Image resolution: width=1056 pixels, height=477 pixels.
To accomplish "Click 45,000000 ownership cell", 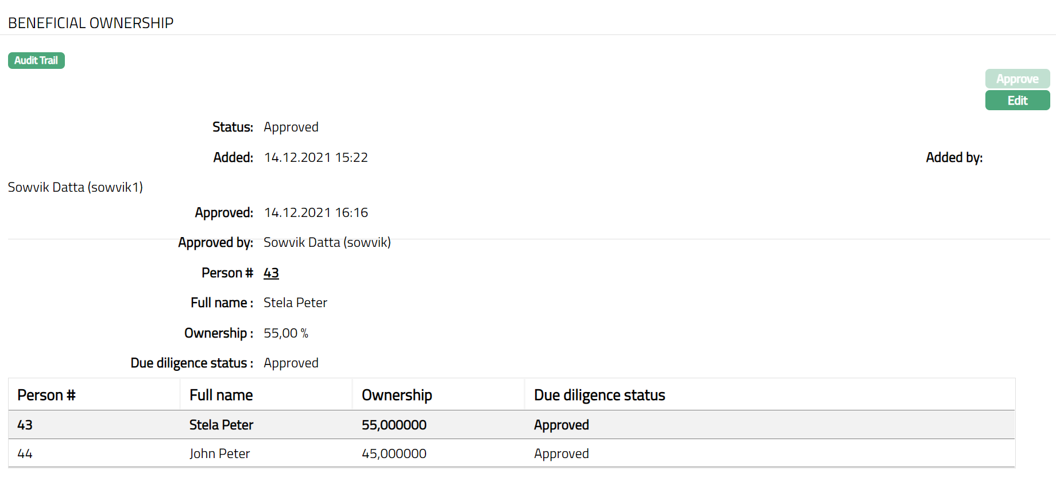I will 394,453.
